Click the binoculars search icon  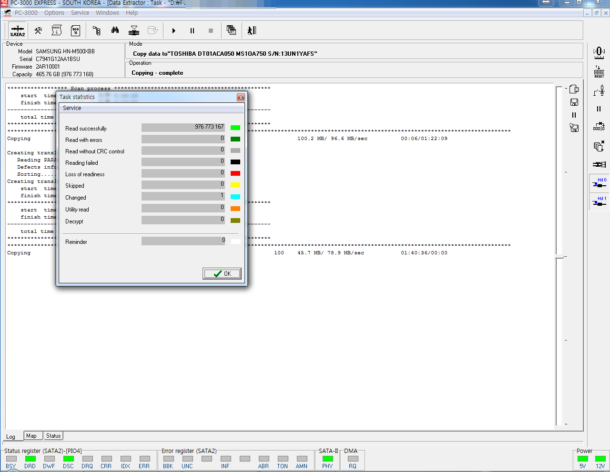coord(115,30)
